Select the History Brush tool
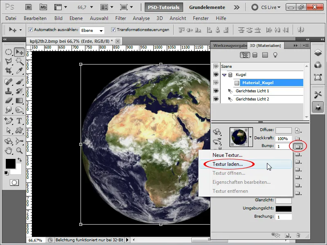This screenshot has width=327, height=245. [19, 91]
